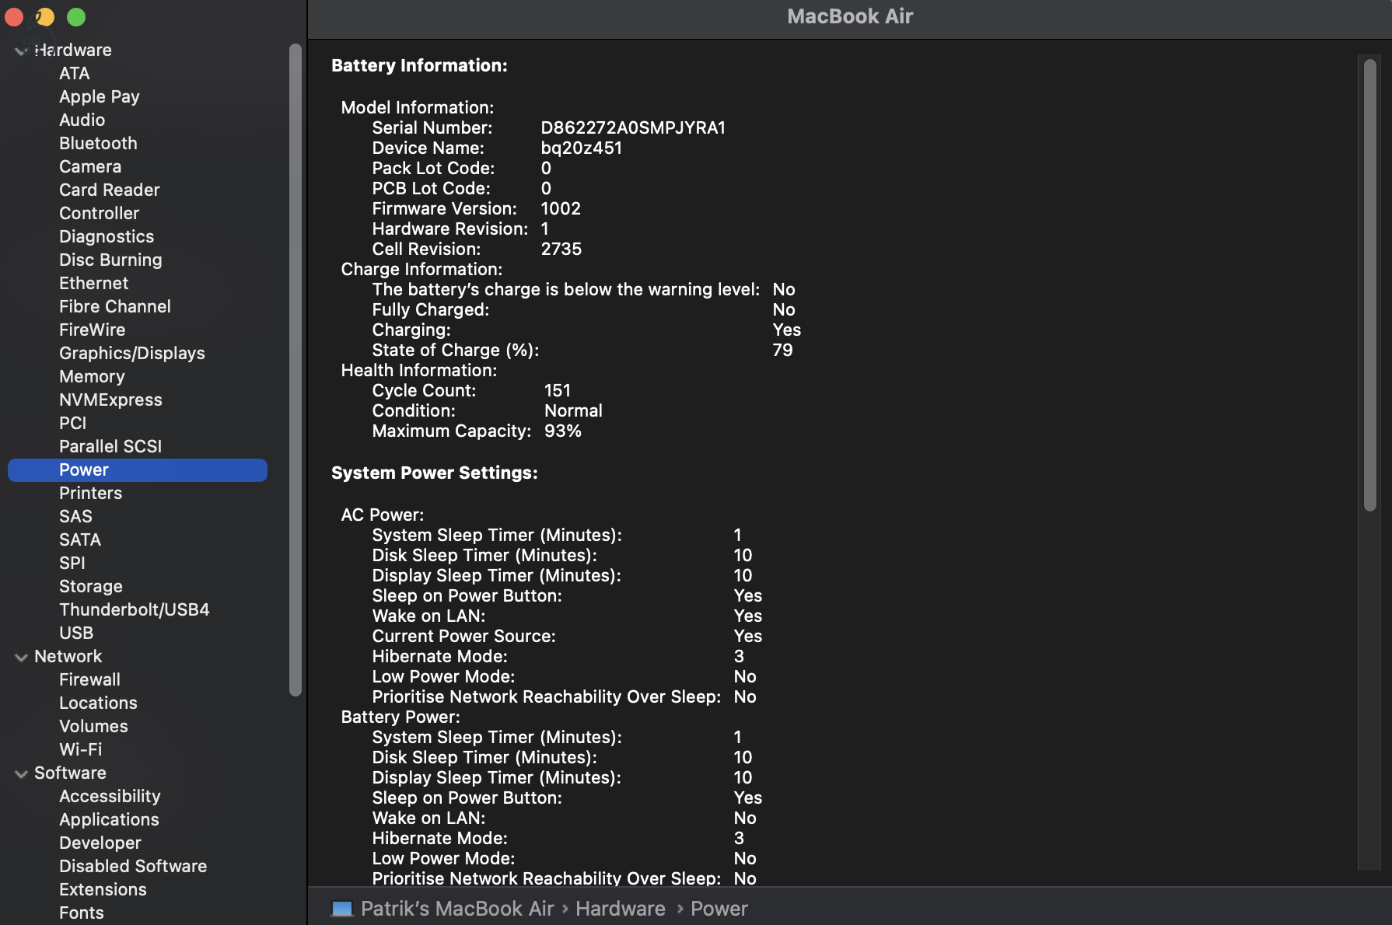The height and width of the screenshot is (925, 1392).
Task: Select USB in the sidebar
Action: pos(76,633)
